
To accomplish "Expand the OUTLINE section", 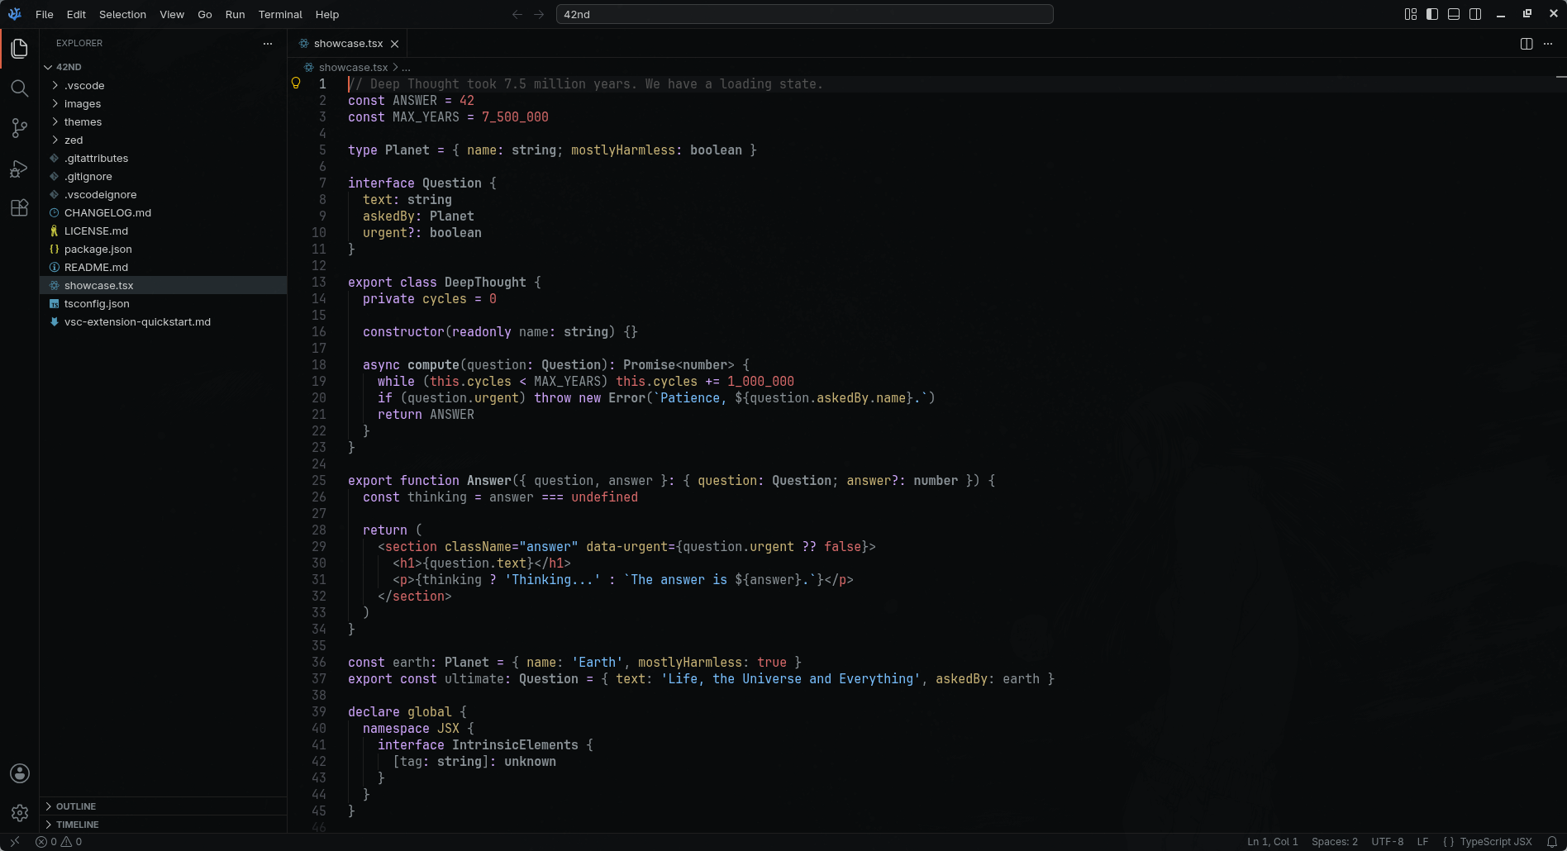I will tap(163, 806).
